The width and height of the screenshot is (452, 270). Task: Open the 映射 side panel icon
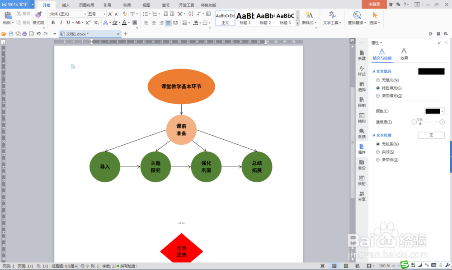[x=362, y=181]
